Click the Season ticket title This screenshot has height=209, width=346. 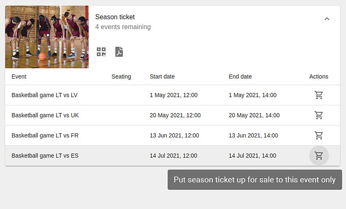[115, 17]
